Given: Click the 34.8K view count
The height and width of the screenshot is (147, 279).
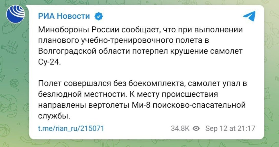Looking at the screenshot, I should pyautogui.click(x=180, y=128).
